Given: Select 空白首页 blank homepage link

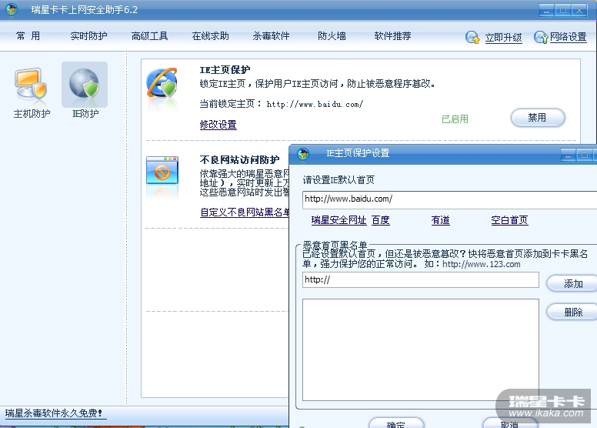Looking at the screenshot, I should tap(509, 220).
